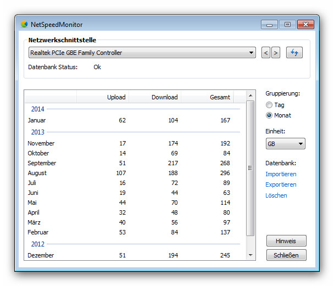This screenshot has height=286, width=334.
Task: Minimize the NetSpeedMonitor window
Action: (269, 25)
